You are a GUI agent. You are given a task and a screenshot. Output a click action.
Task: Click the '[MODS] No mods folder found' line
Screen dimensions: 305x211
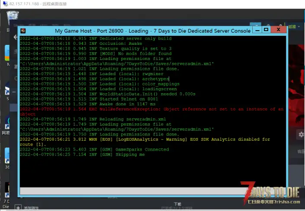96,54
